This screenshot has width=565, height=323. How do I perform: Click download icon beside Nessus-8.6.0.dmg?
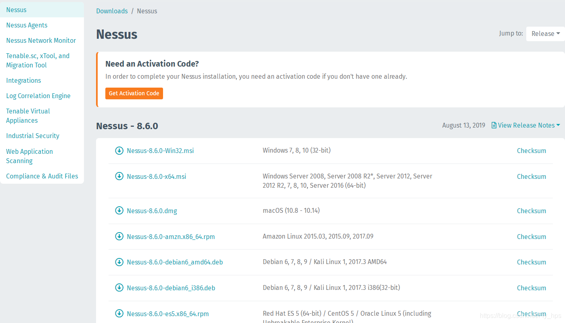[x=119, y=210]
